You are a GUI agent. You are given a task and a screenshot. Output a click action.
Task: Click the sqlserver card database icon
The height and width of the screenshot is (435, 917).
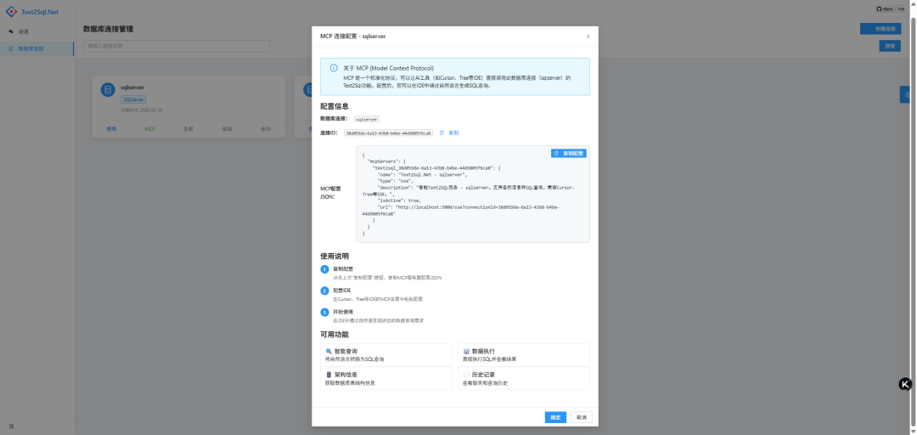(108, 89)
